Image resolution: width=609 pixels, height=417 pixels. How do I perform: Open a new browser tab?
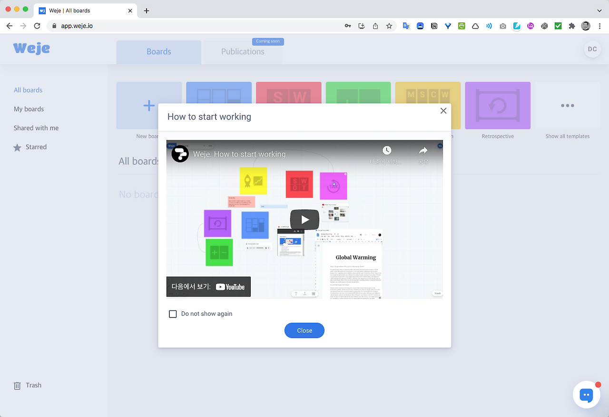[x=147, y=10]
